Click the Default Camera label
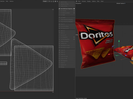The image size is (133, 99). click(x=120, y=3)
